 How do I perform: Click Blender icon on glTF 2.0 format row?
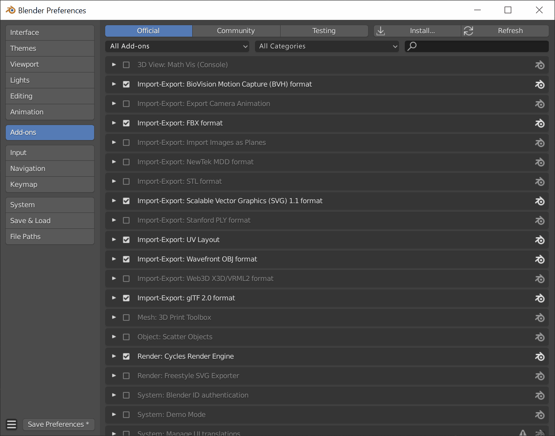(x=540, y=298)
